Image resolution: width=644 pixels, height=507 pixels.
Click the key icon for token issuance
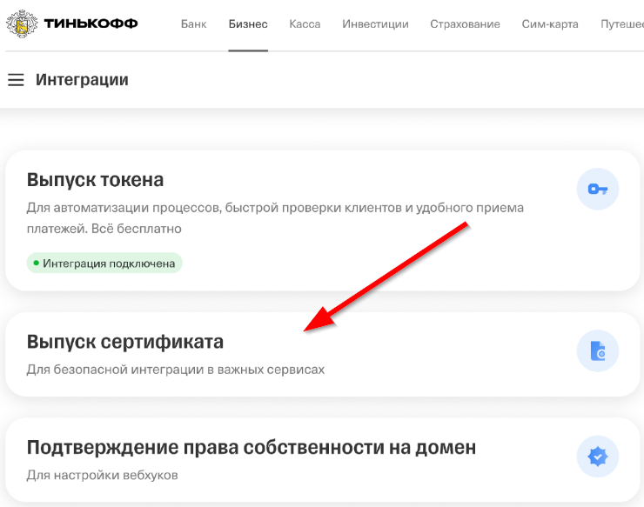click(x=597, y=189)
